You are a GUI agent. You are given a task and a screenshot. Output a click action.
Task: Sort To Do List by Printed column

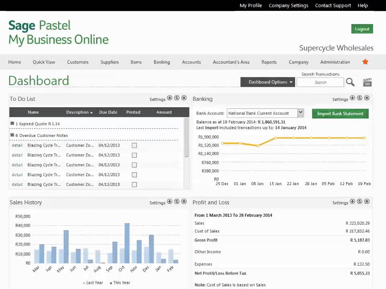133,112
